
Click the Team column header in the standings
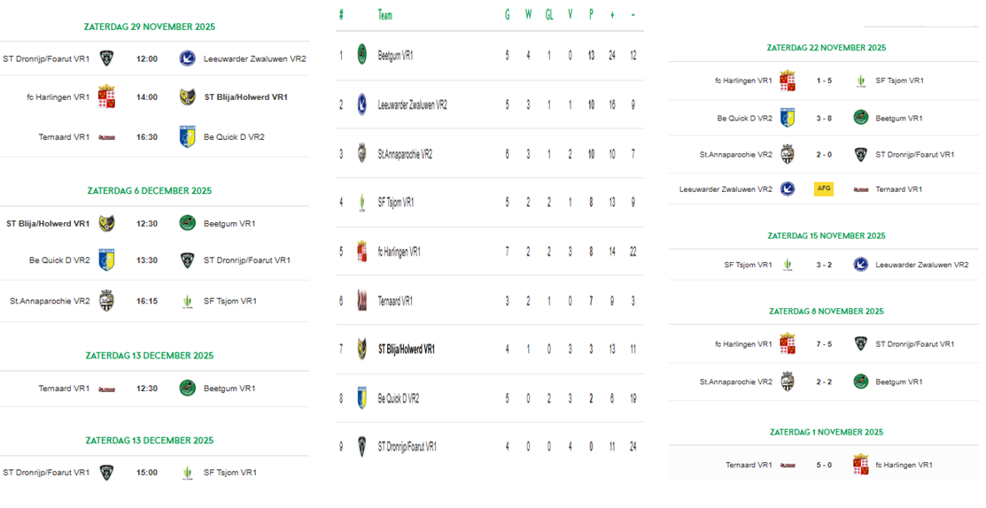(x=384, y=15)
